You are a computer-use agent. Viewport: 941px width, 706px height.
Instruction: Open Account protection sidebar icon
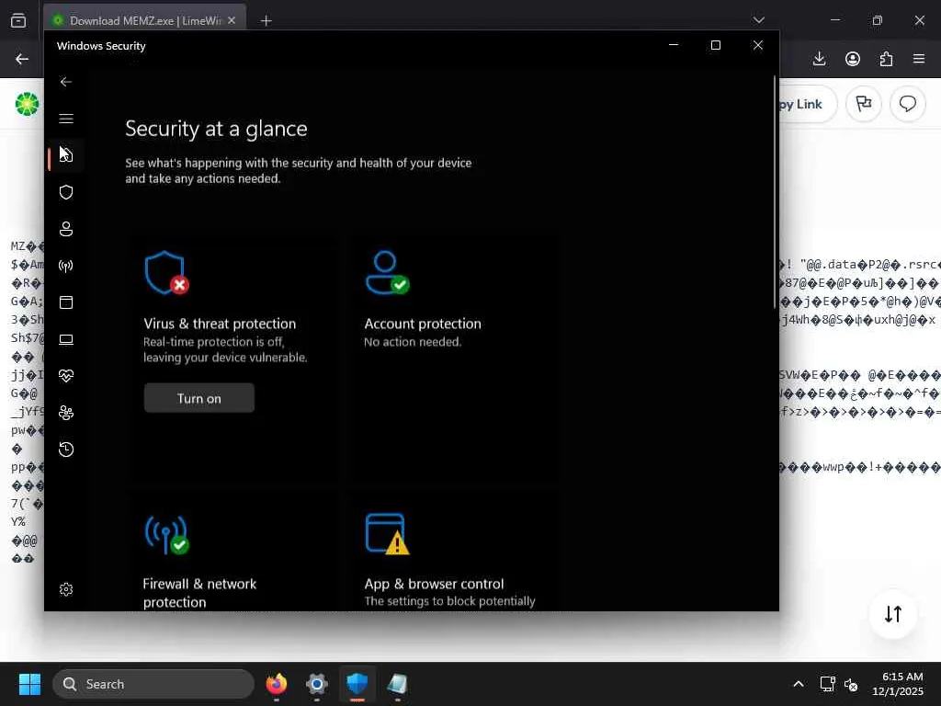point(66,229)
